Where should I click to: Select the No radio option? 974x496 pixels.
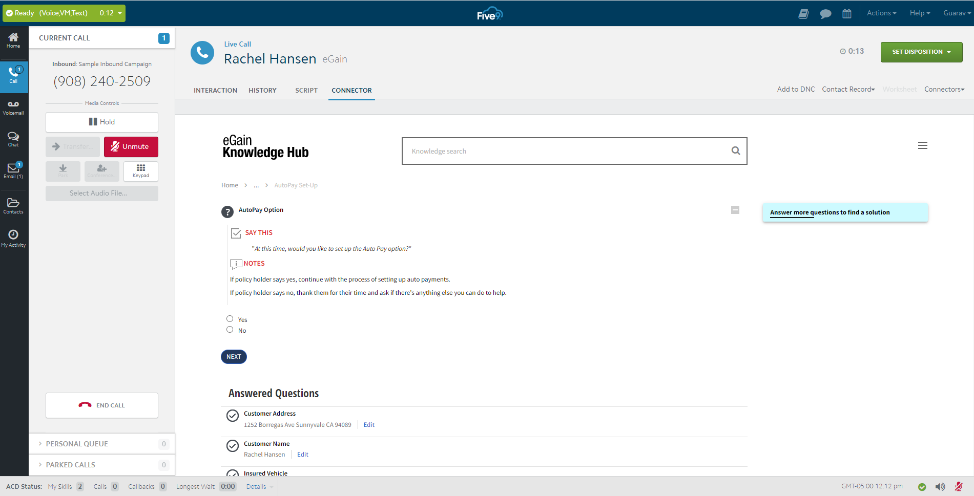point(230,329)
